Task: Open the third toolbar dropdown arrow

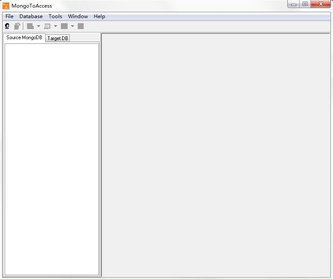Action: 72,26
